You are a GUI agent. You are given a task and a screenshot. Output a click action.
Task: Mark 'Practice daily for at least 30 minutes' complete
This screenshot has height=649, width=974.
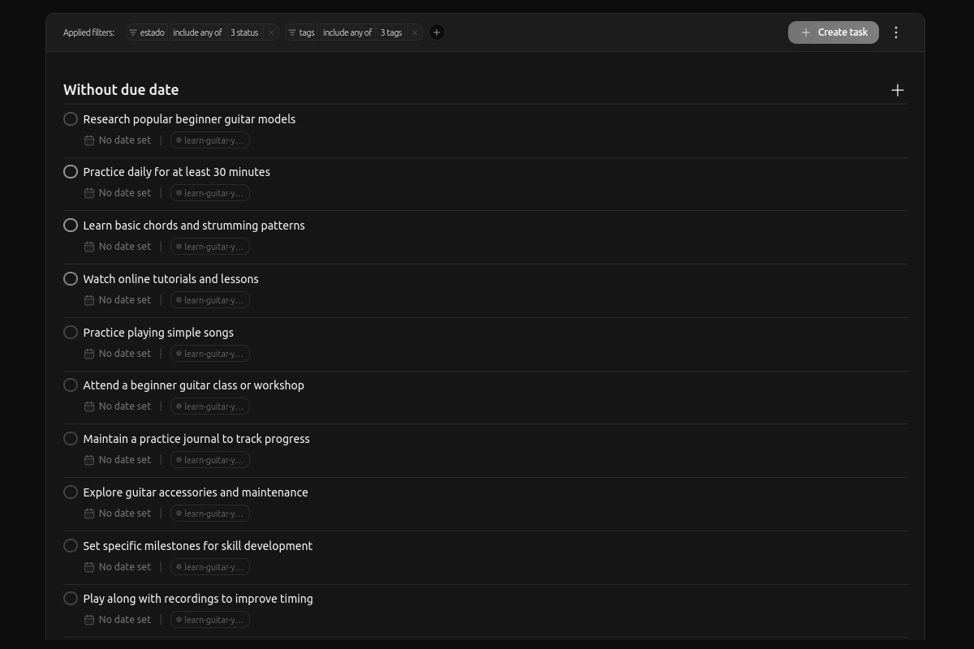tap(71, 171)
